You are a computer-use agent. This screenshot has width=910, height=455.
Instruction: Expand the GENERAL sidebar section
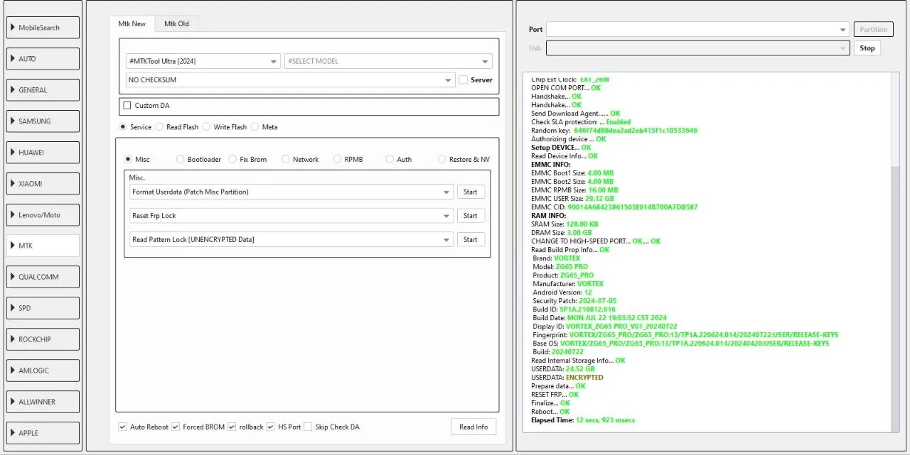tap(43, 90)
